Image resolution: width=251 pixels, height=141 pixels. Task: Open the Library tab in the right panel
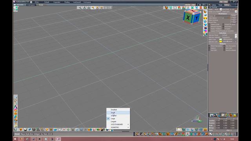214,5
